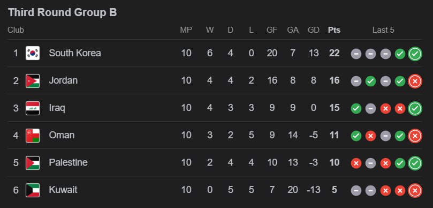Click South Korea's latest win checkmark icon
The image size is (433, 208).
[x=415, y=54]
